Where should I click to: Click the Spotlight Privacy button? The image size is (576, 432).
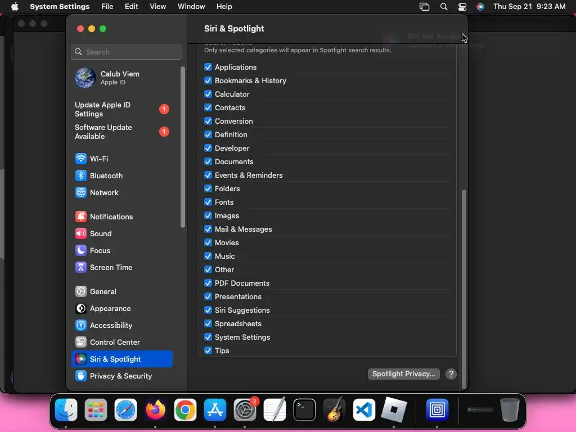[x=403, y=374]
